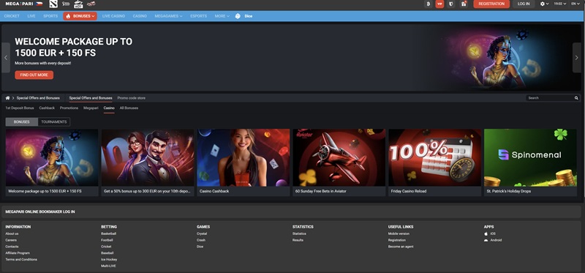The width and height of the screenshot is (585, 273).
Task: Go to the CRICKET section
Action: (12, 16)
